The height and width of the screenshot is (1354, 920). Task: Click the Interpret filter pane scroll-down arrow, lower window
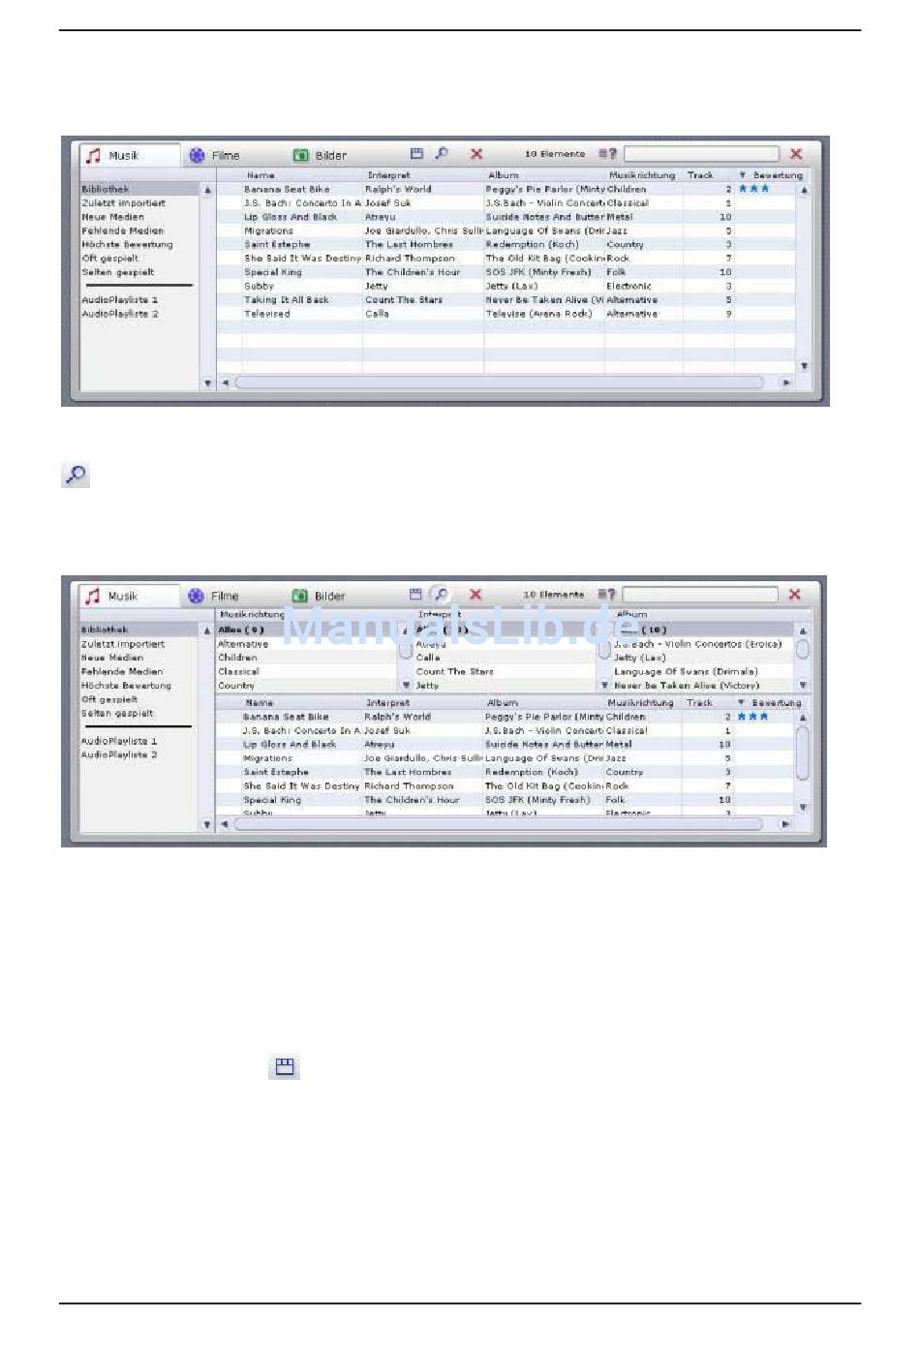(604, 686)
